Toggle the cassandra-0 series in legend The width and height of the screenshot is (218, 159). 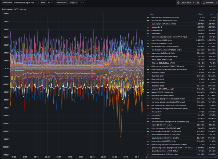point(157,27)
